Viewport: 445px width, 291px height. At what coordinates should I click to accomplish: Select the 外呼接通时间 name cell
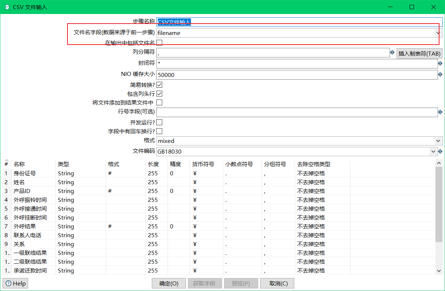coord(34,208)
